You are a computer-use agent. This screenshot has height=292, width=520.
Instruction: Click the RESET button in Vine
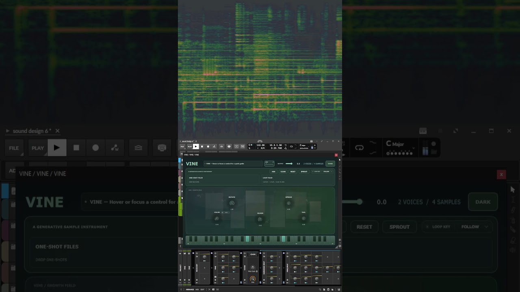(293, 172)
